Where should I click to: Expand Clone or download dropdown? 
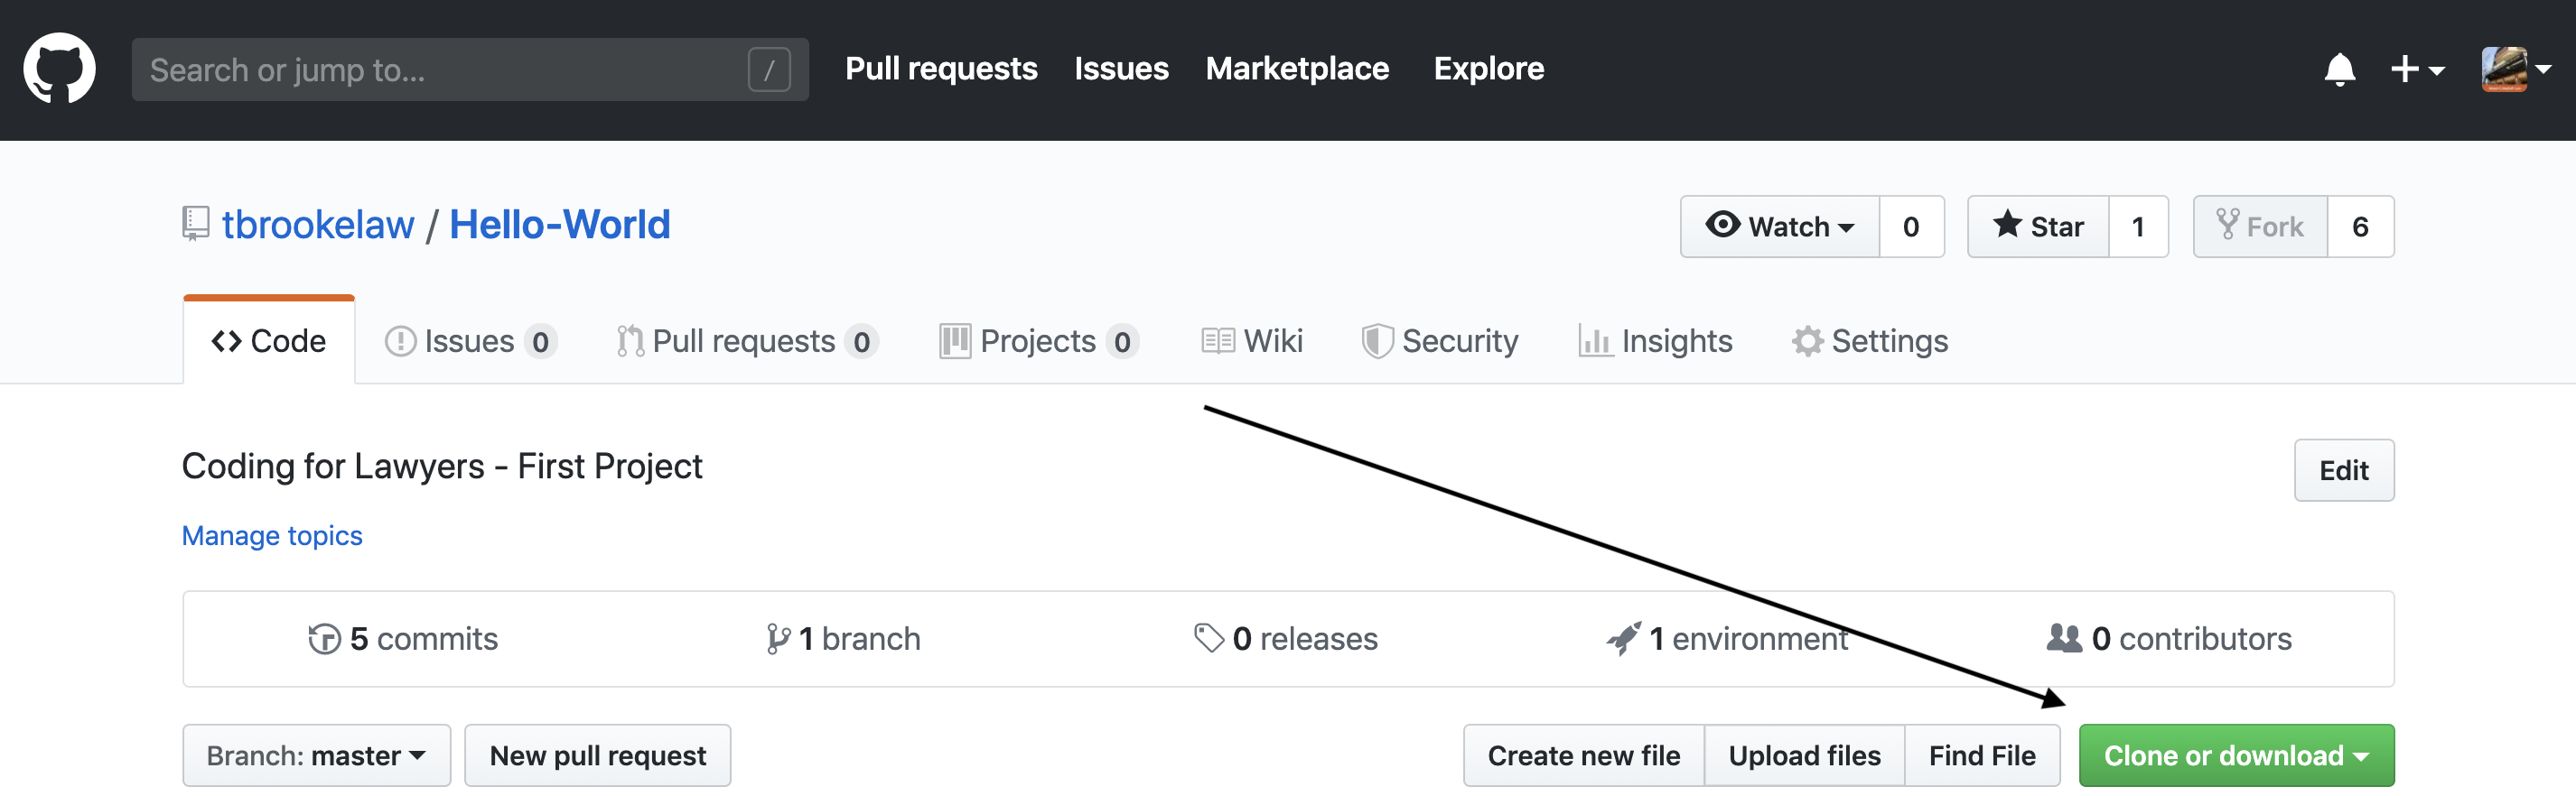pyautogui.click(x=2237, y=756)
